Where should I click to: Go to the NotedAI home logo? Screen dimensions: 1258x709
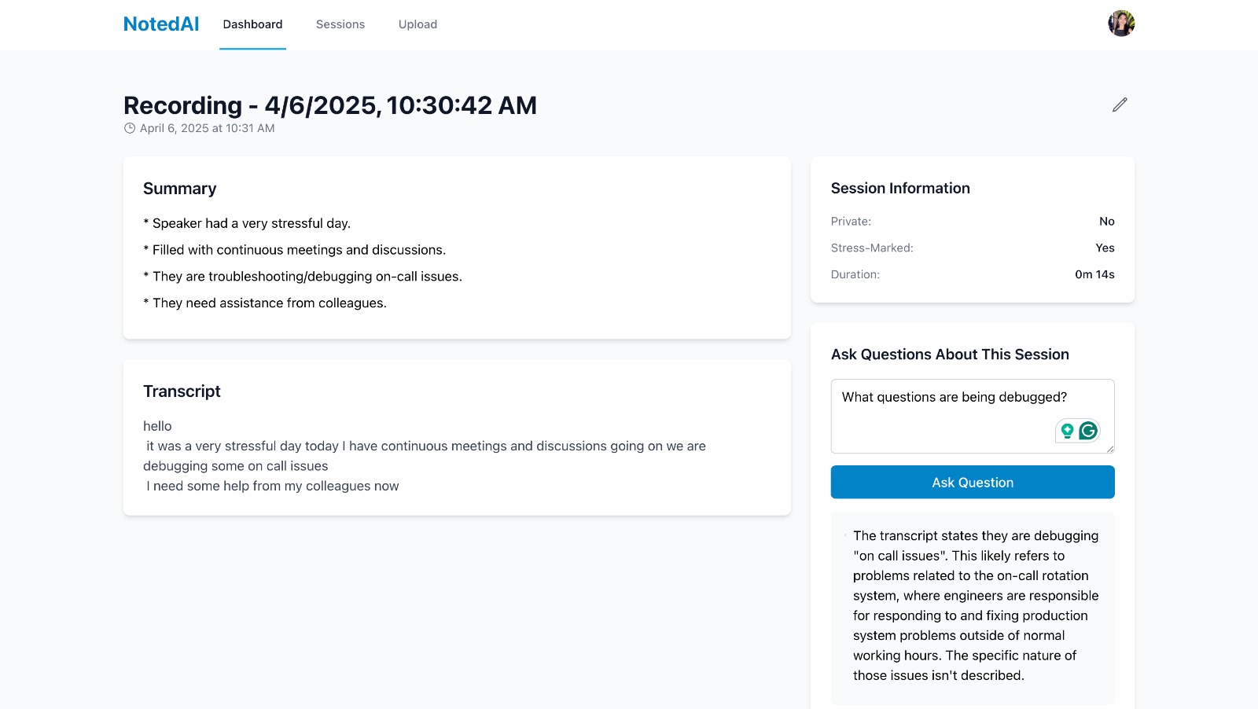(x=161, y=24)
